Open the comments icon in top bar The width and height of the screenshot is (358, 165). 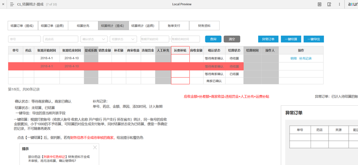[x=329, y=4]
